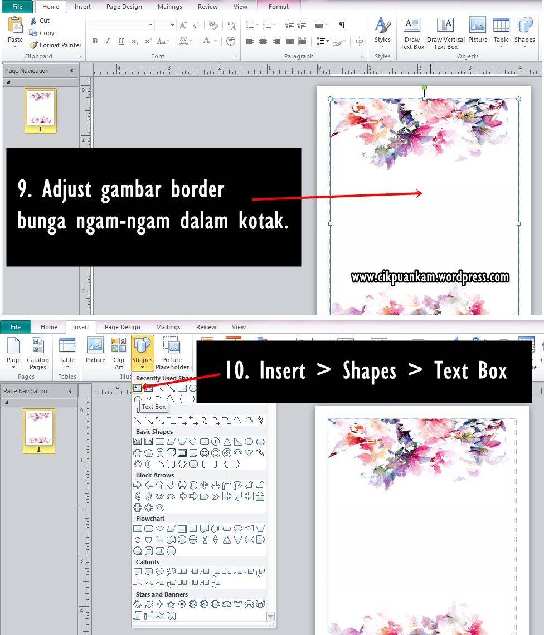The width and height of the screenshot is (544, 635).
Task: Open the font name dropdown
Action: 150,25
